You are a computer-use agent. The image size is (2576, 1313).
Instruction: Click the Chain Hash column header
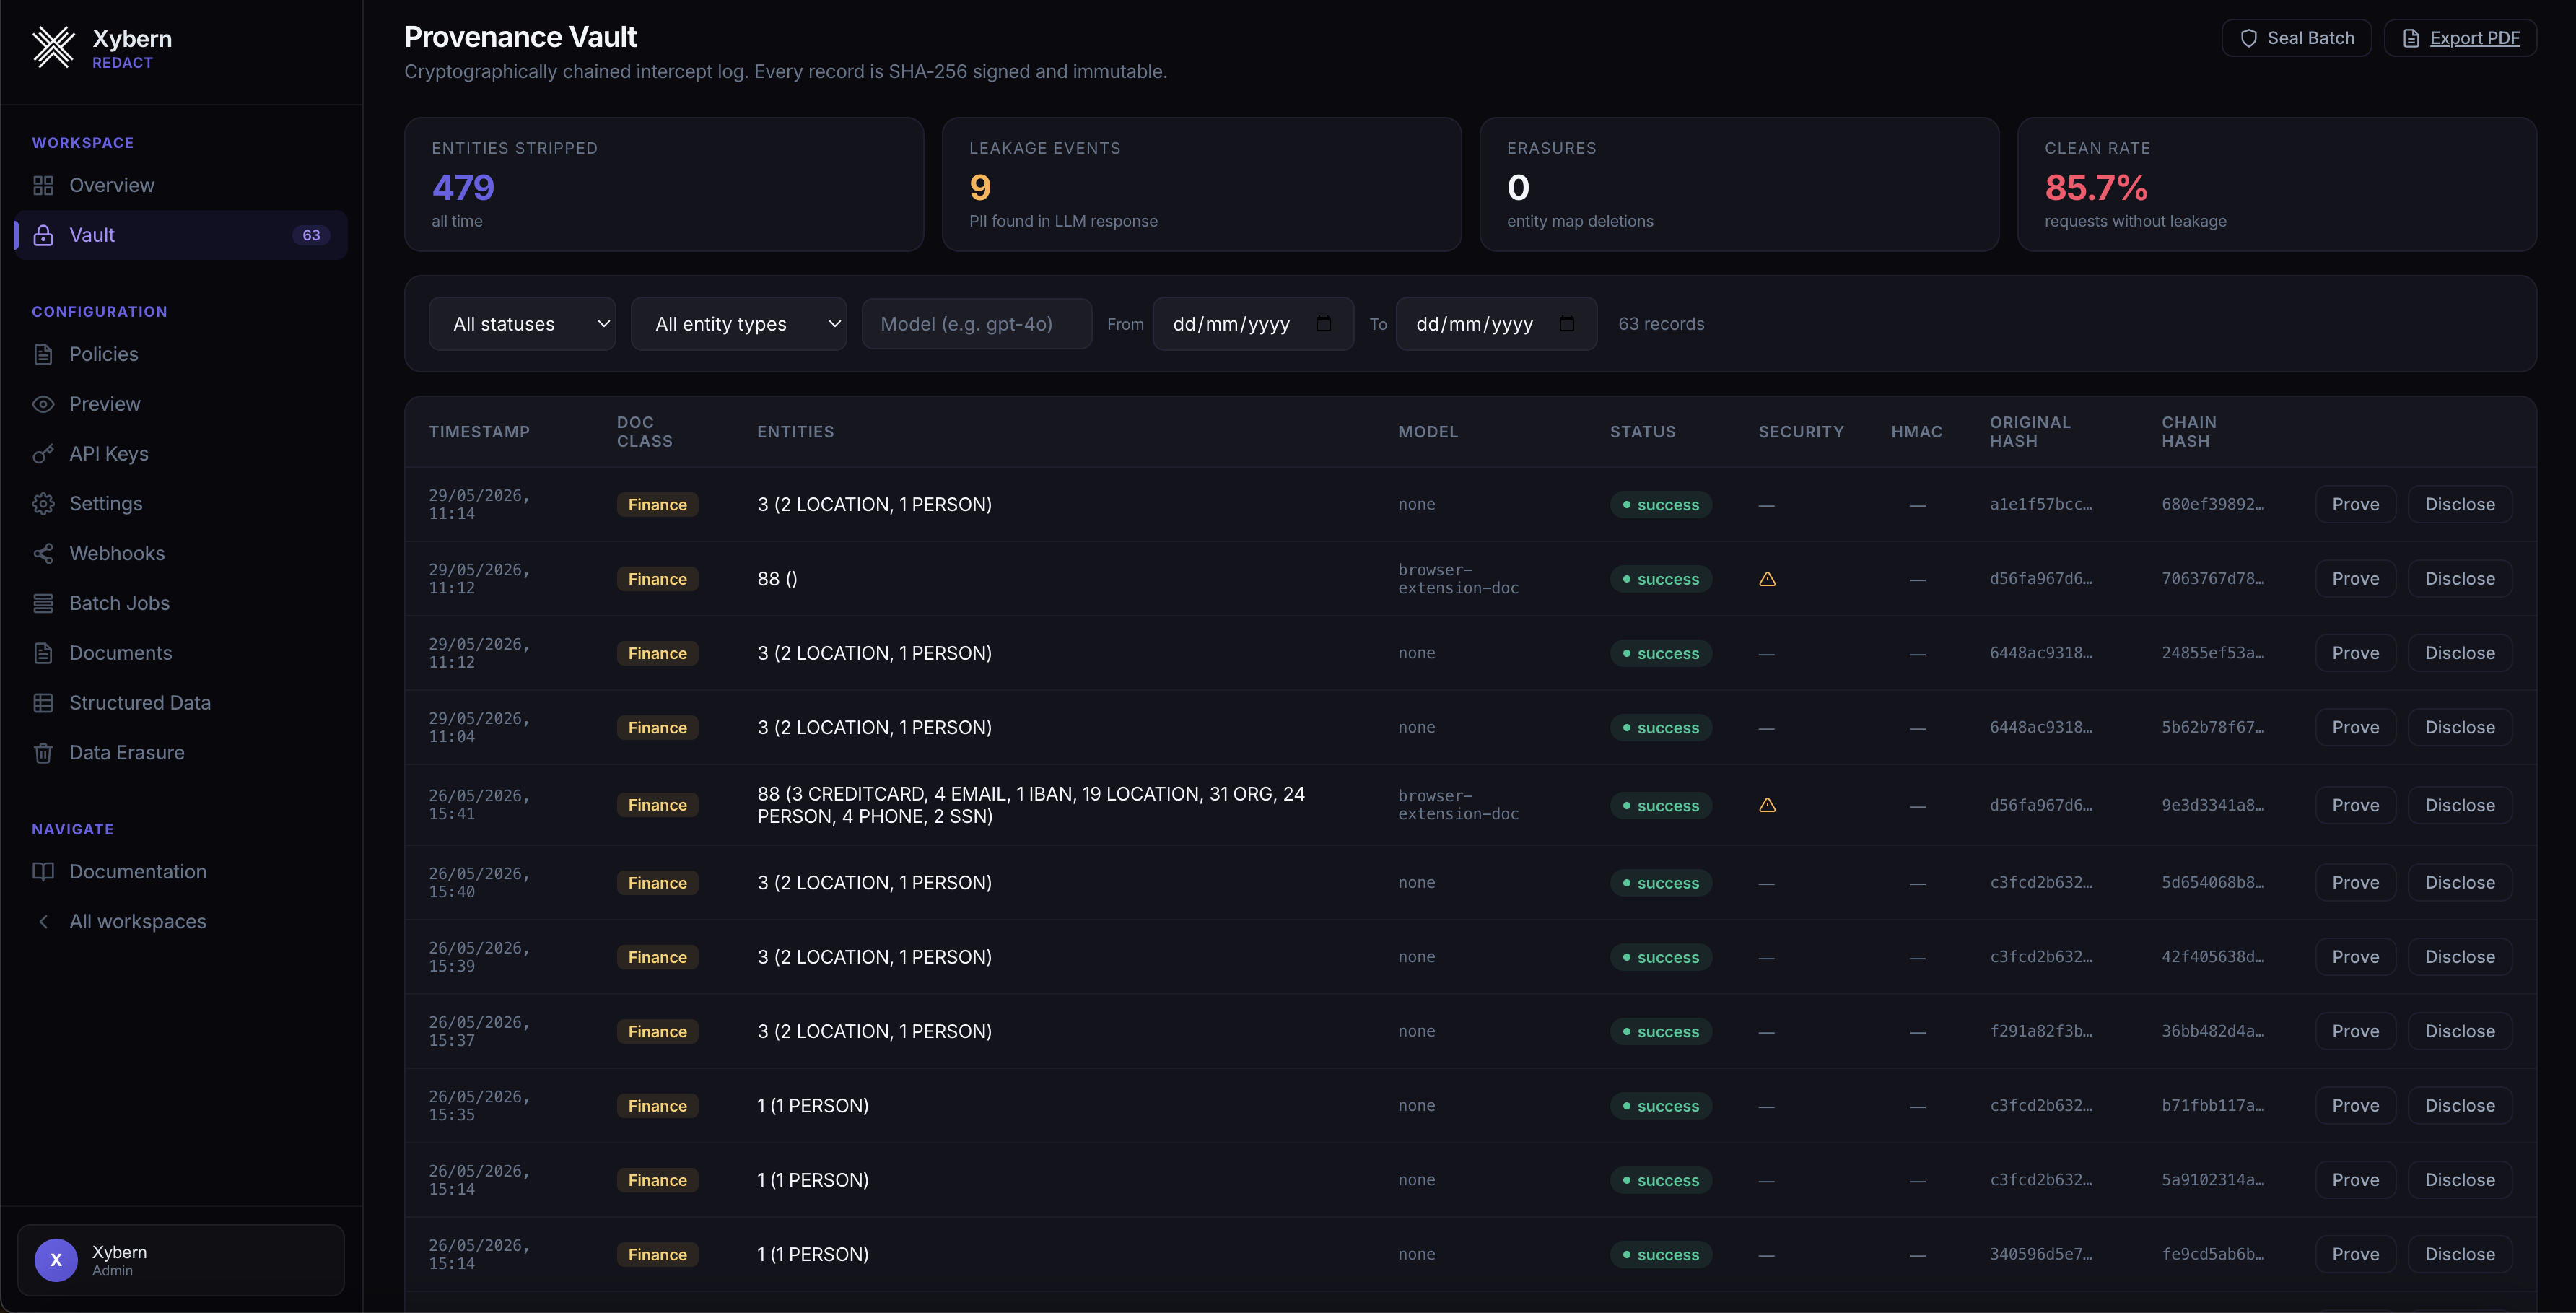(x=2189, y=432)
